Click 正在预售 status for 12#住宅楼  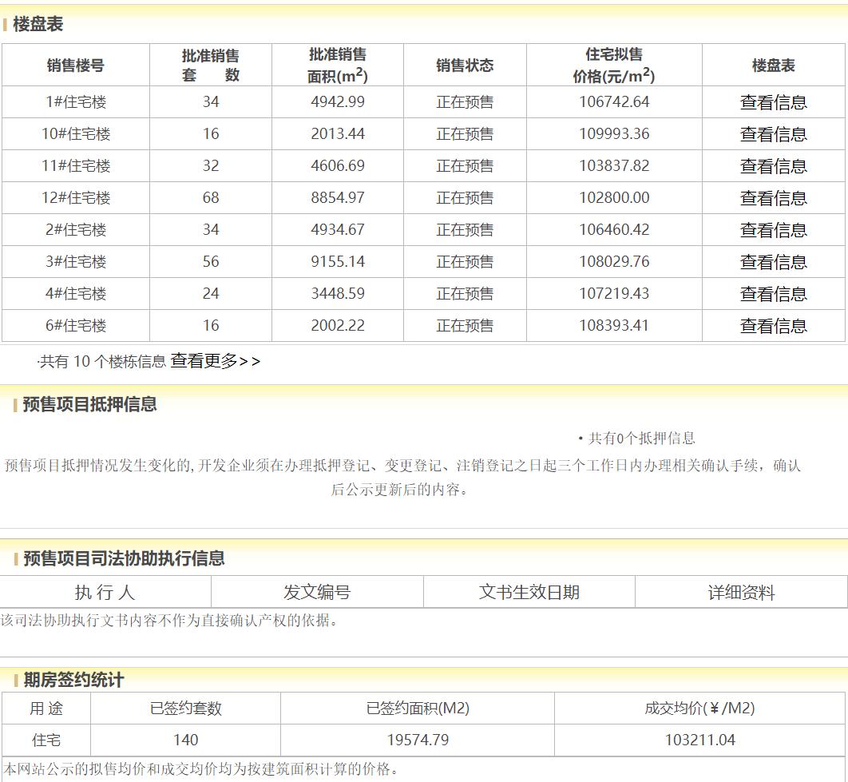[465, 198]
